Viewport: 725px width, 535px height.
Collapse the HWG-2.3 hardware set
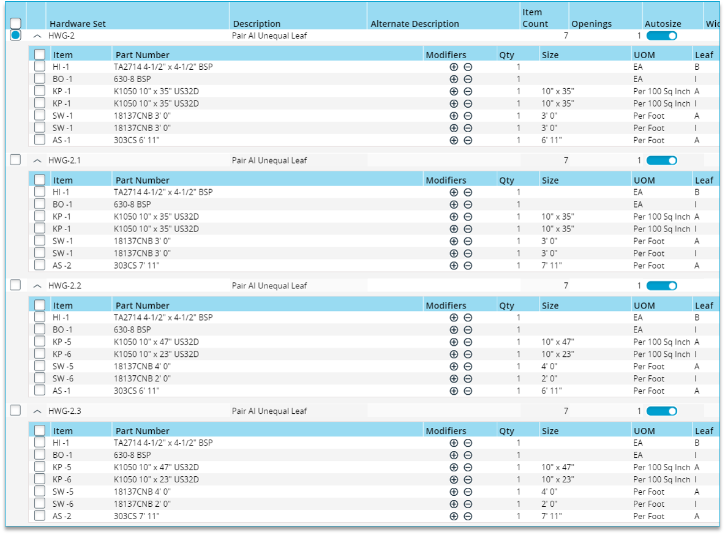(x=37, y=411)
